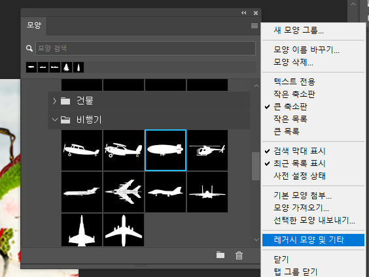Viewport: 369px width, 277px height.
Task: Click scroll-up arrow in shapes list
Action: point(256,86)
